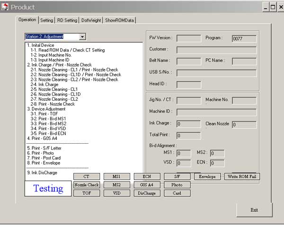This screenshot has width=284, height=227.
Task: Select '2-4. Ink Charge' step
Action: pyautogui.click(x=44, y=85)
